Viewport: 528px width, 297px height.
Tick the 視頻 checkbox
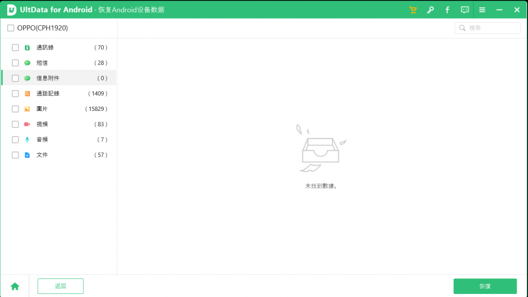click(x=15, y=124)
